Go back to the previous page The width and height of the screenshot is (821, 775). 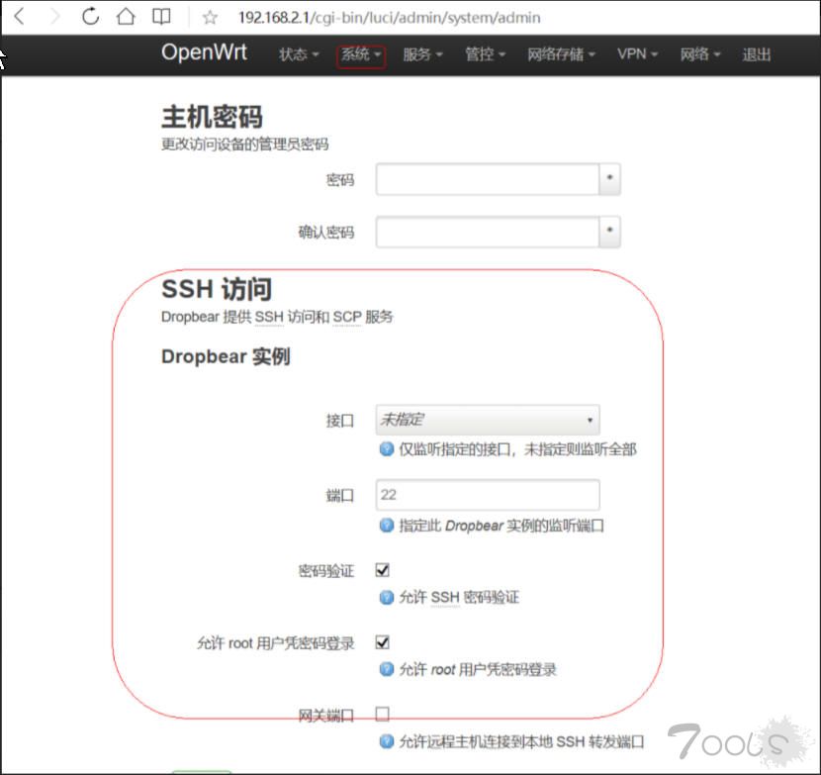(20, 17)
